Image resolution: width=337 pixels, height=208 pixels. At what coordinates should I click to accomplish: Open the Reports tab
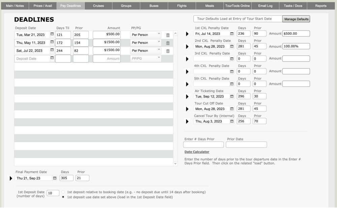pos(321,6)
